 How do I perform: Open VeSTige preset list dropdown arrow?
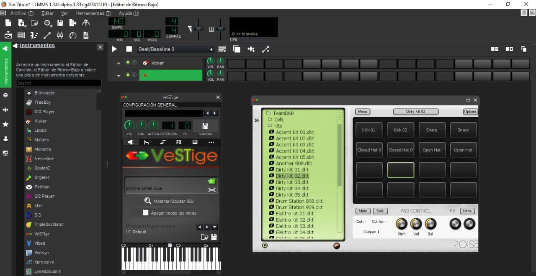[x=214, y=227]
